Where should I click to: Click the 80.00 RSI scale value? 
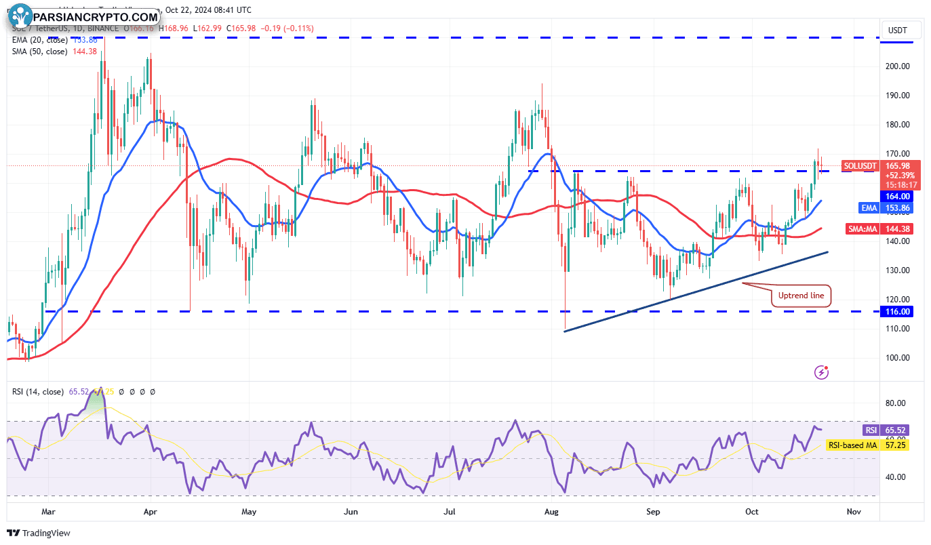point(896,403)
